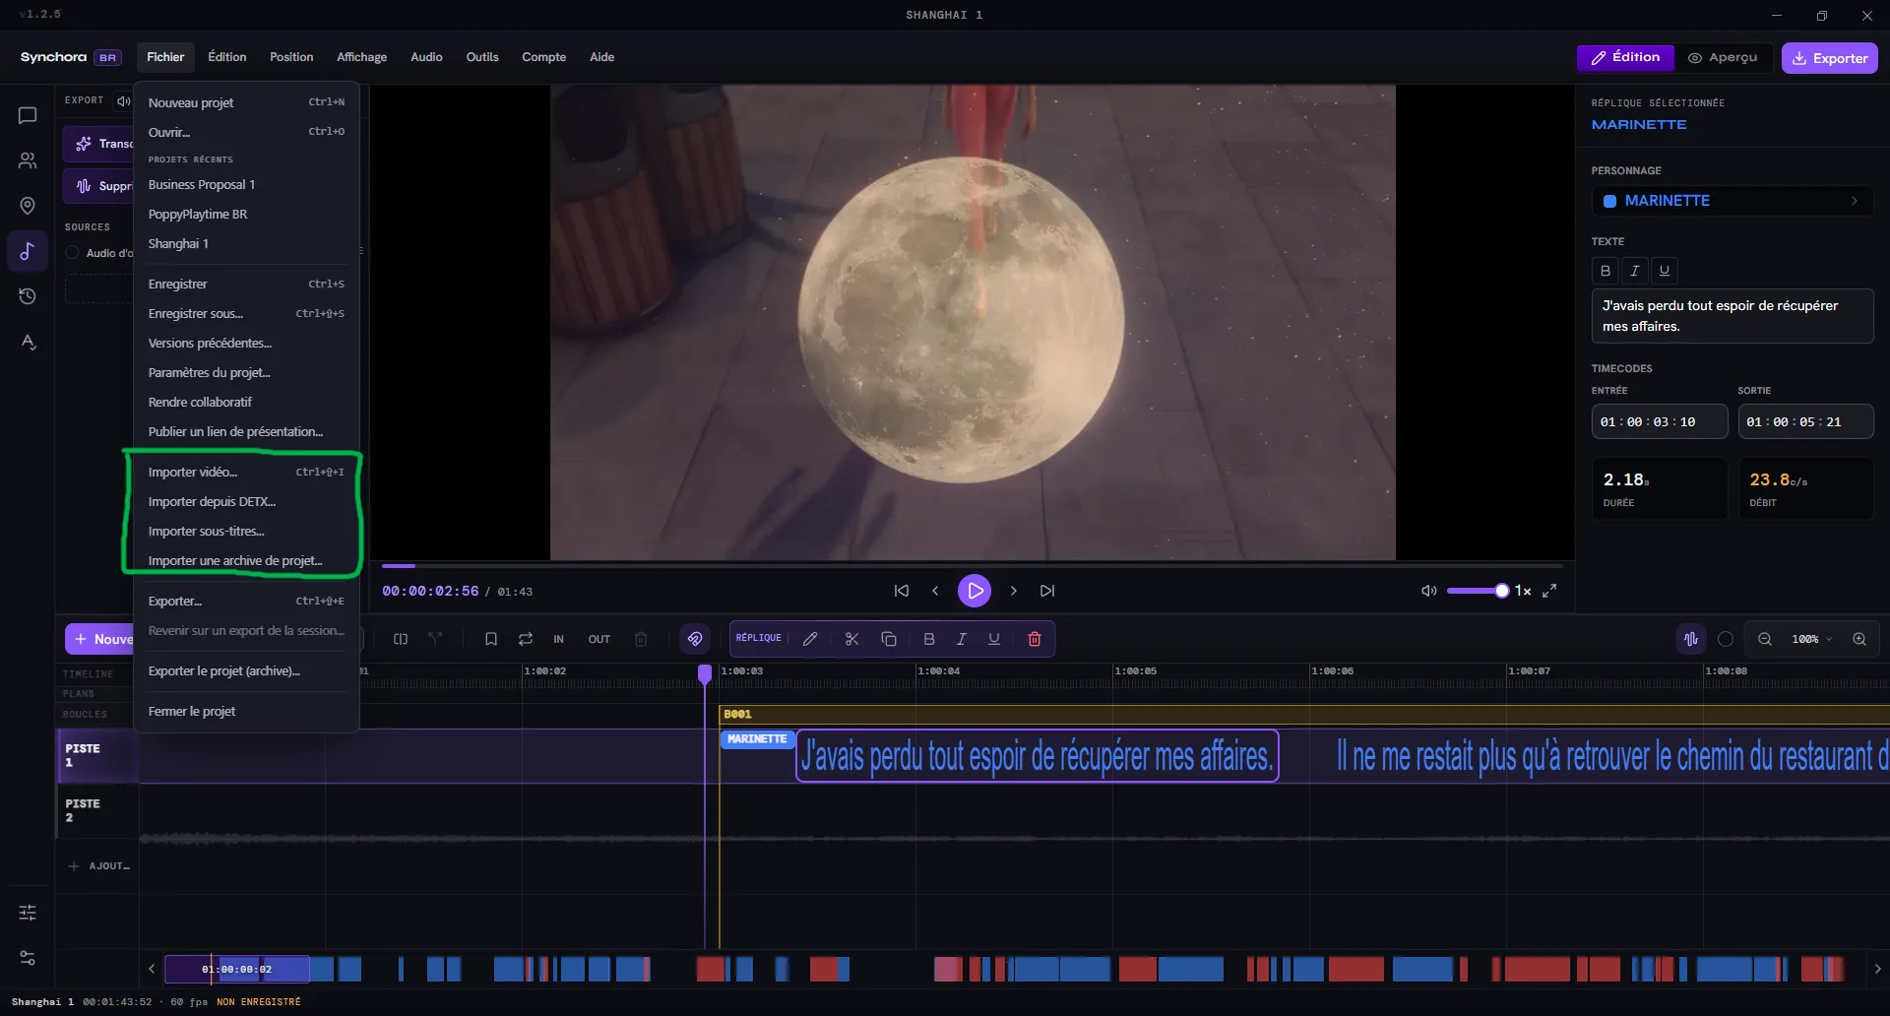
Task: Enter fullscreen video preview
Action: 1549,591
